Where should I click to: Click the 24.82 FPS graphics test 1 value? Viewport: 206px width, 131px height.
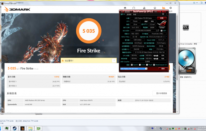(56, 81)
